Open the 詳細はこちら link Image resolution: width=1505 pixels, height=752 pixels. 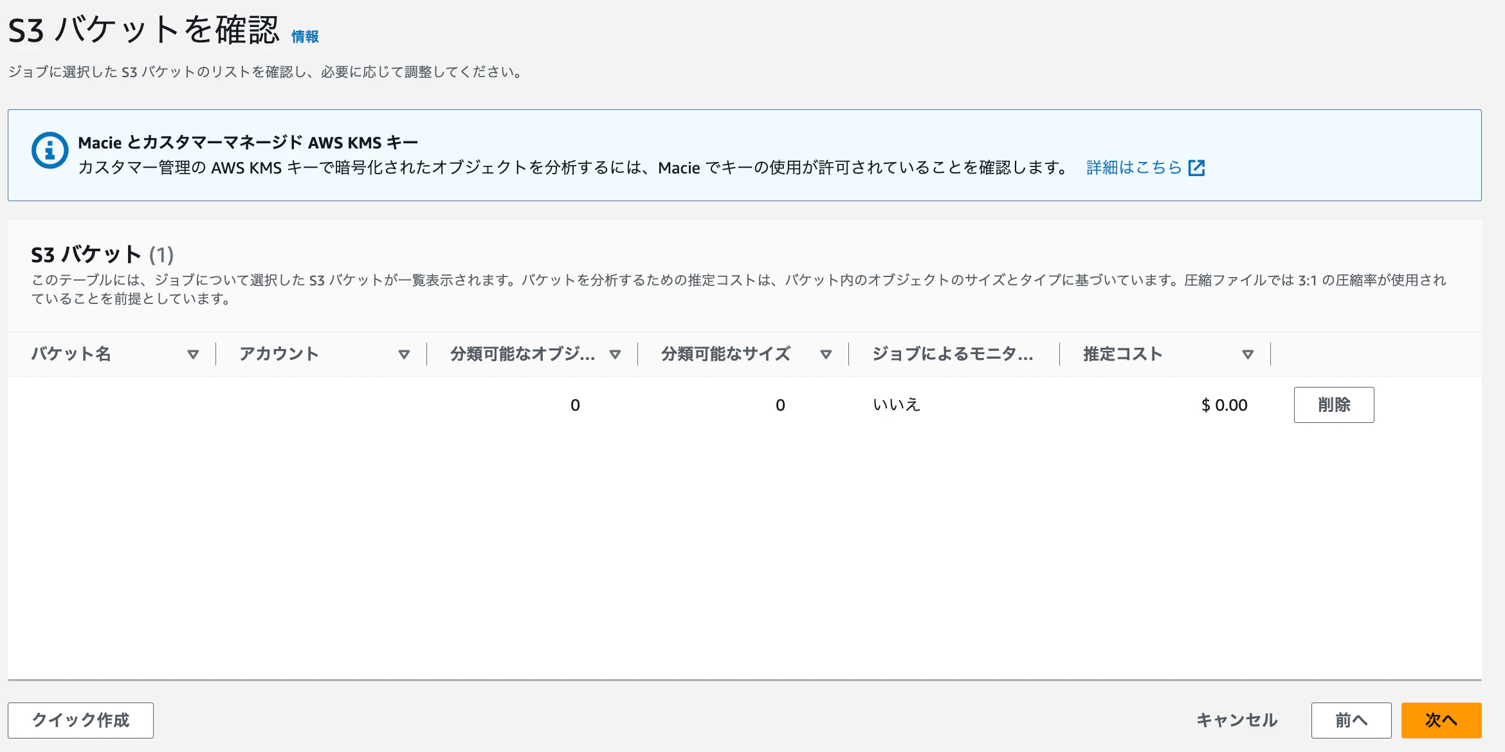click(1134, 168)
